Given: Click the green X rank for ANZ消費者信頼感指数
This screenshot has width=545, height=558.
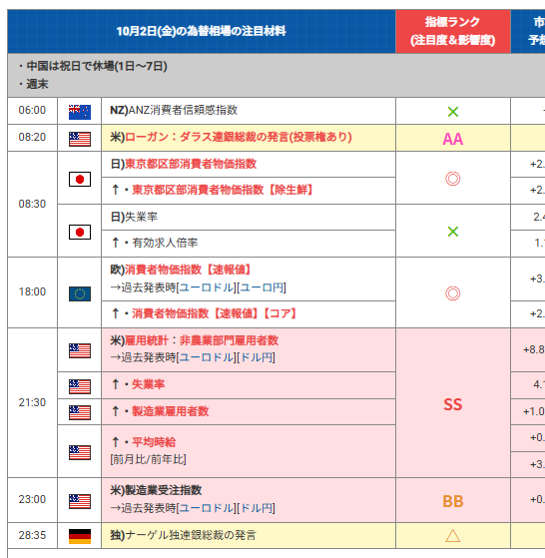Looking at the screenshot, I should 453,112.
